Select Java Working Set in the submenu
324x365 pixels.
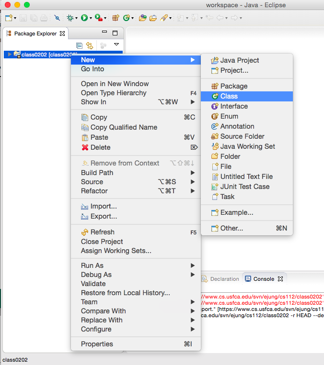[x=247, y=146]
